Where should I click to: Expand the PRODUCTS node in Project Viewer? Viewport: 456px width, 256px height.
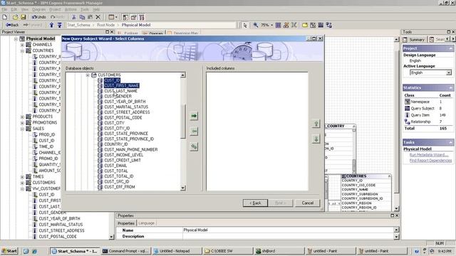click(22, 117)
